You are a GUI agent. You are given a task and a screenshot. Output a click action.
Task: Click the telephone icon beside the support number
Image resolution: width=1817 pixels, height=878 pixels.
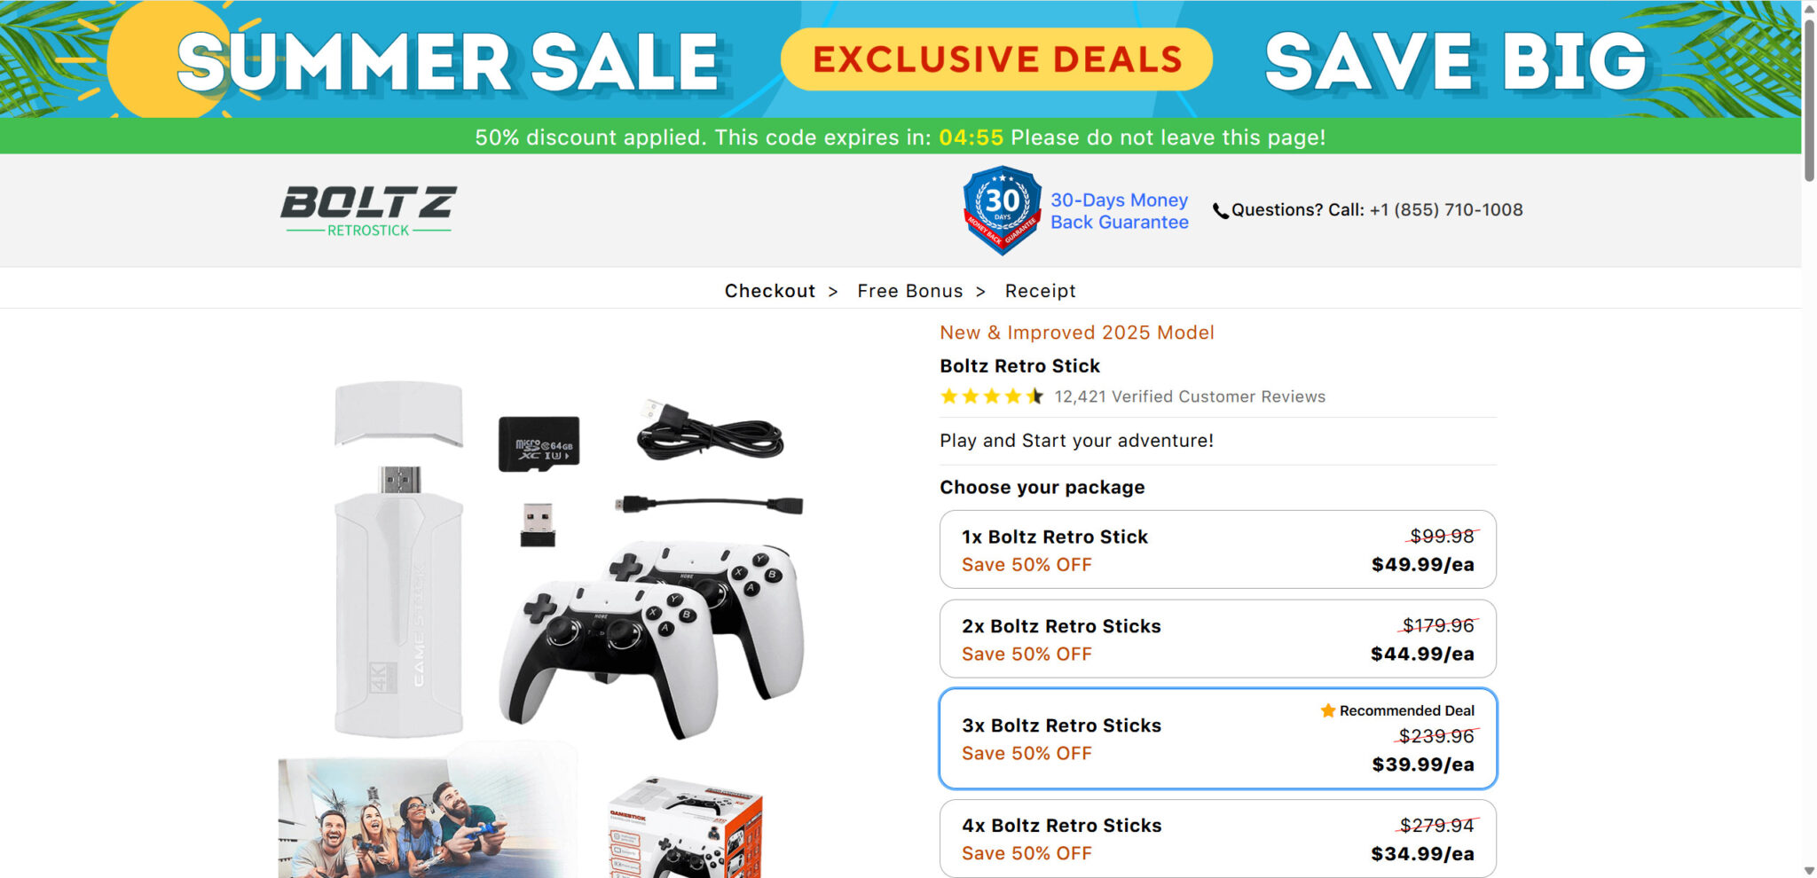click(1219, 210)
